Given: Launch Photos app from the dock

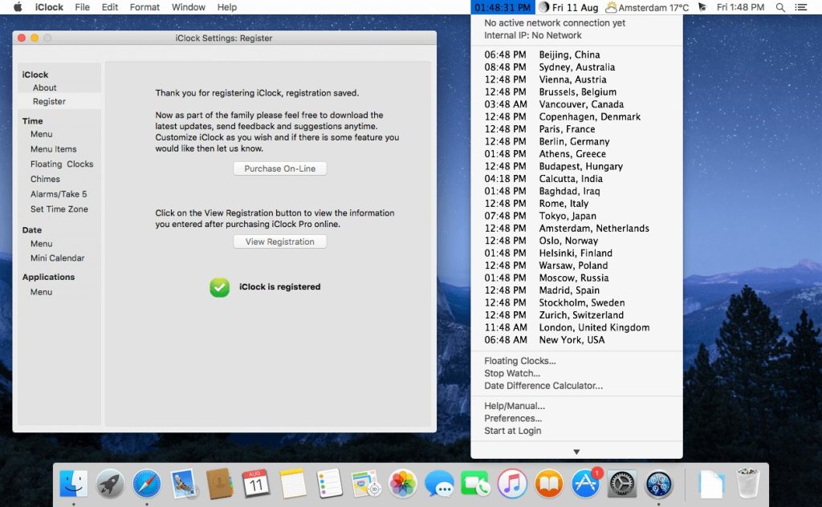Looking at the screenshot, I should click(402, 484).
